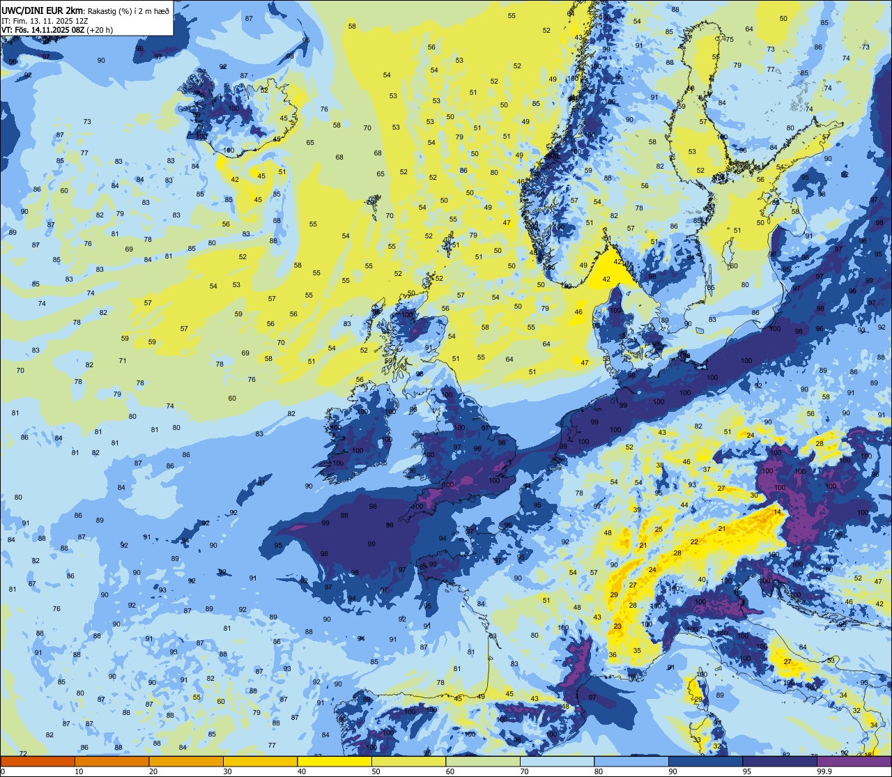
Task: Click the legend label '10'
Action: [x=79, y=771]
